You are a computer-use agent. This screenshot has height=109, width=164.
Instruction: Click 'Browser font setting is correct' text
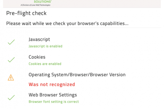coord(54,102)
